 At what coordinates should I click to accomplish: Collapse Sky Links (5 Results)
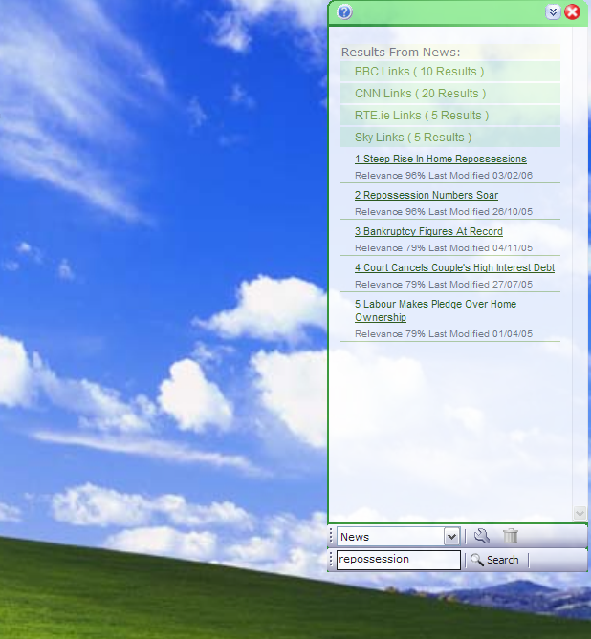tap(450, 138)
